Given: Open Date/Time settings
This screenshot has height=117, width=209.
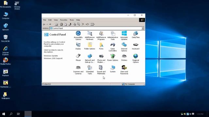Looking at the screenshot, I should (136, 34).
